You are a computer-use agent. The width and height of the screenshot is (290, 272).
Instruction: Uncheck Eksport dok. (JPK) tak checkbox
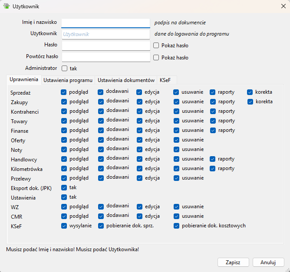(x=64, y=188)
